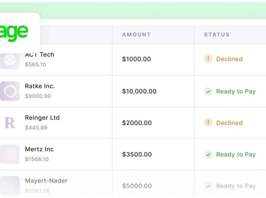
Task: Click Mertz Inc's green checkmark icon
Action: click(208, 154)
